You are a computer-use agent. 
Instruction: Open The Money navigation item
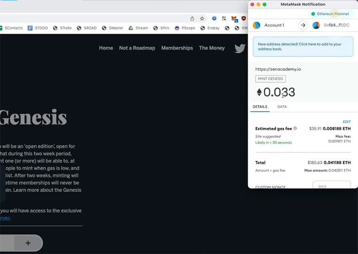click(212, 48)
